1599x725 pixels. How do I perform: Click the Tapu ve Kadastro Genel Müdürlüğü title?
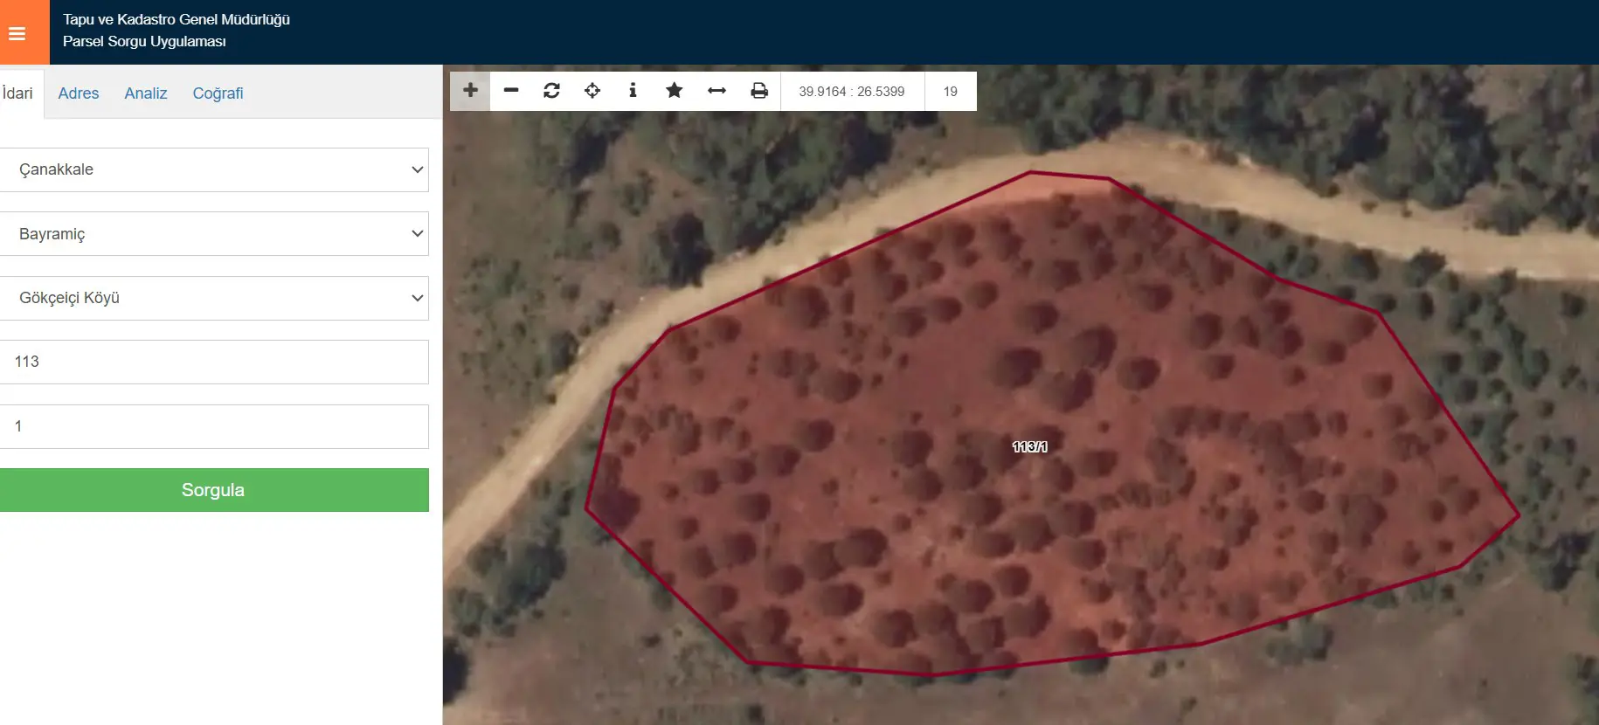pyautogui.click(x=177, y=19)
